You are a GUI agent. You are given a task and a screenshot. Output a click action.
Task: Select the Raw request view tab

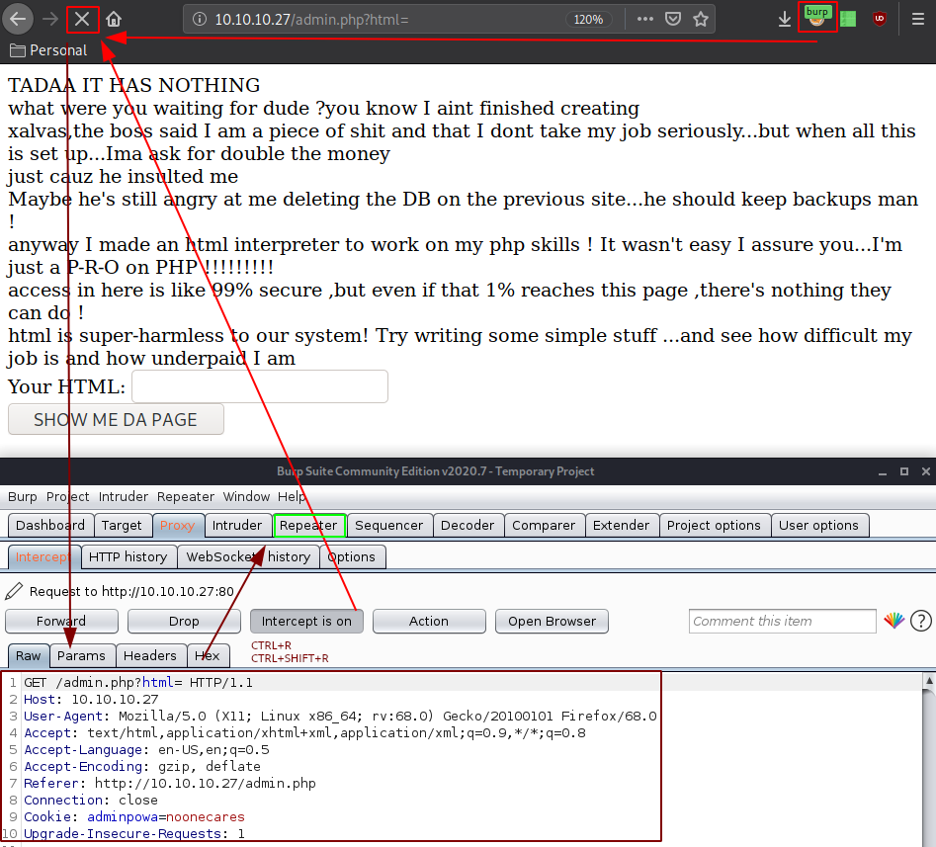pyautogui.click(x=28, y=655)
